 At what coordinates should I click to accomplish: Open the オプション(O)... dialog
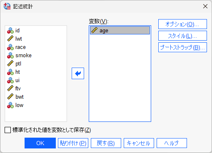pyautogui.click(x=182, y=24)
